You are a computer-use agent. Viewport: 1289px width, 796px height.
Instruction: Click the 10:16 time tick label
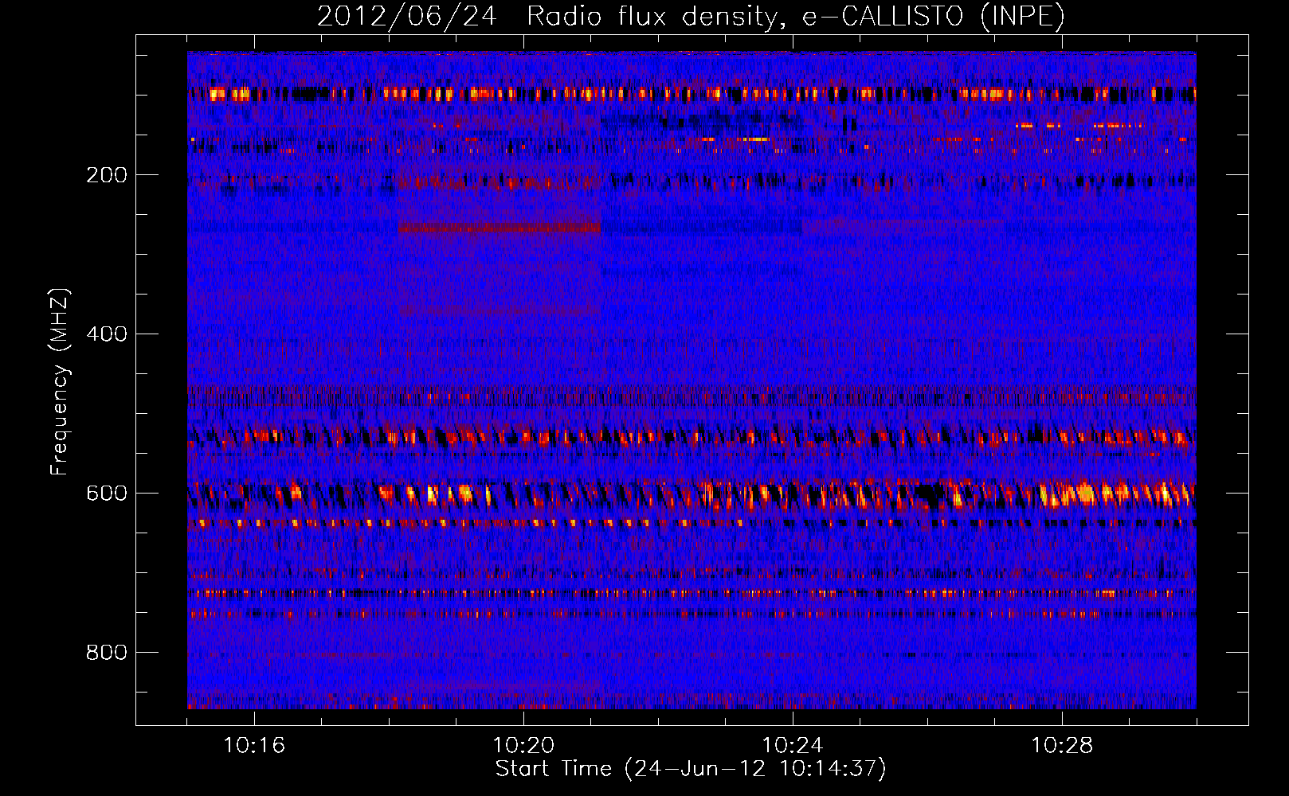click(254, 746)
